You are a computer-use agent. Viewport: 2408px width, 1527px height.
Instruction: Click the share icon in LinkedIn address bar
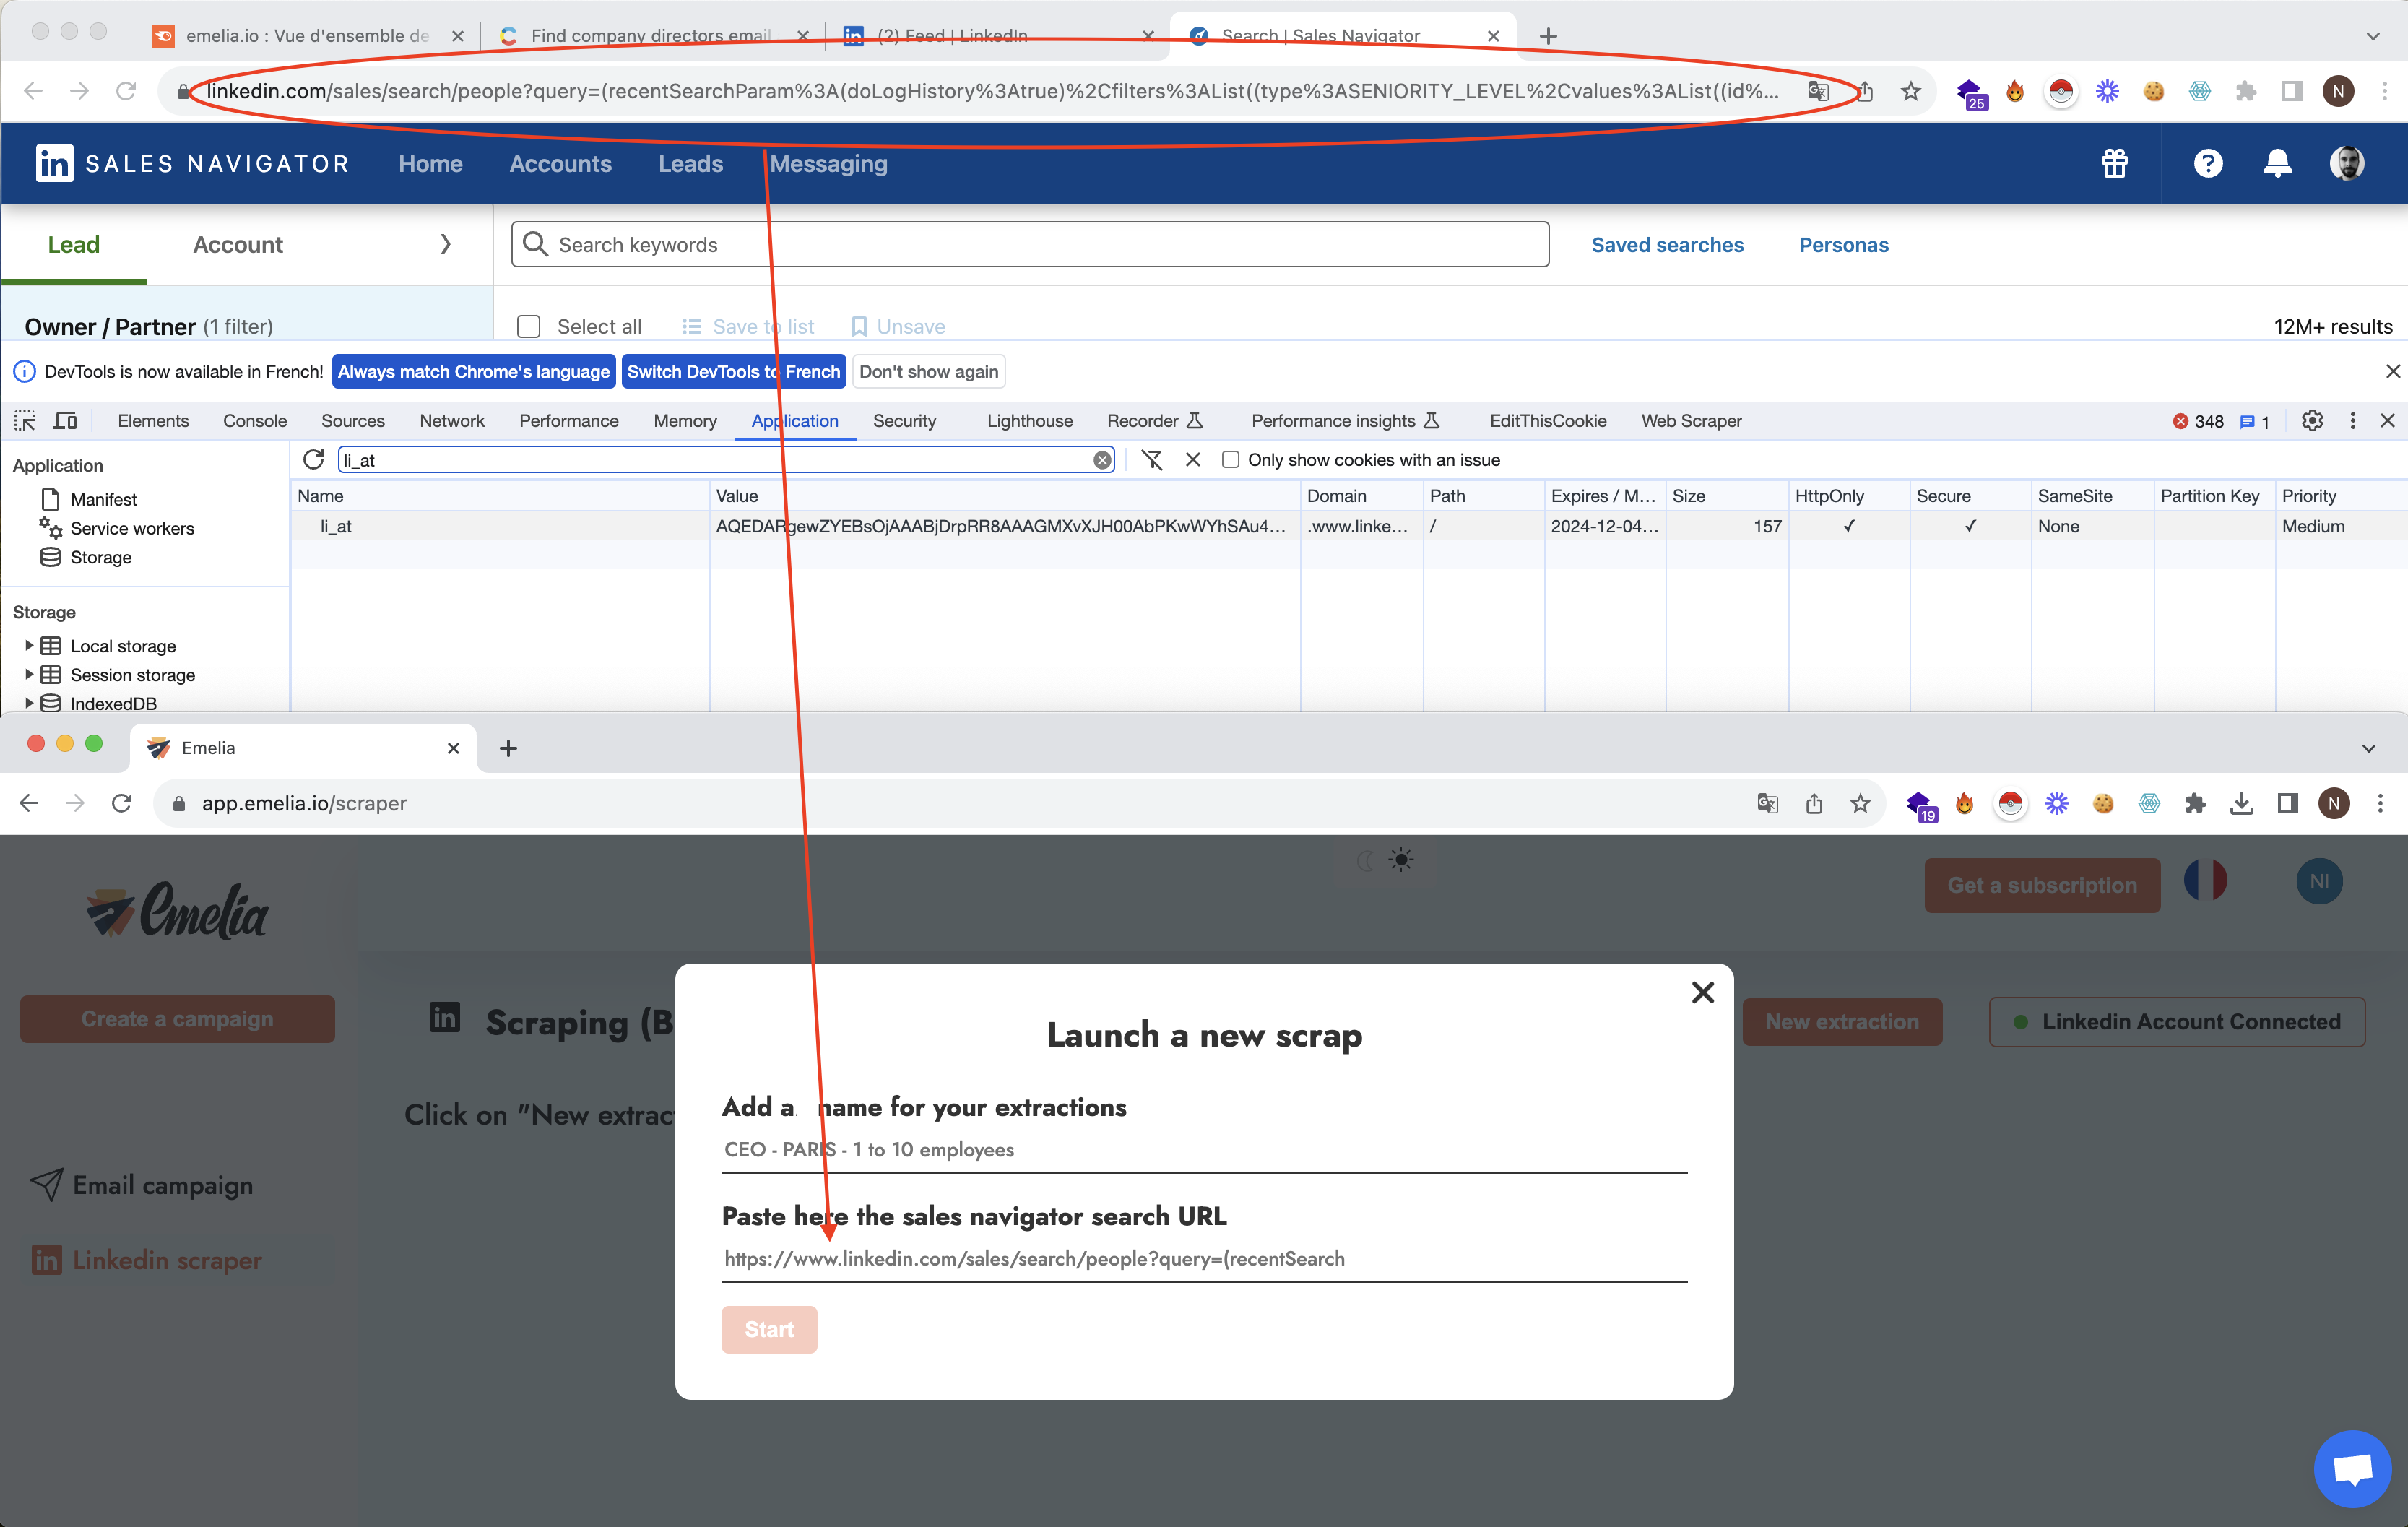point(1866,91)
